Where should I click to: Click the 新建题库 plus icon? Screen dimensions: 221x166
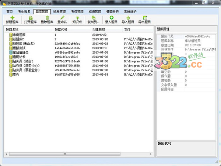point(13,18)
